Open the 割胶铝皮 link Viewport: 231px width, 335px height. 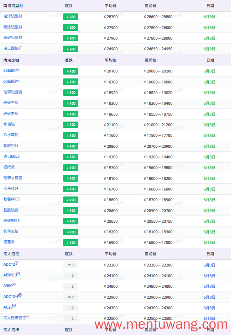click(11, 210)
